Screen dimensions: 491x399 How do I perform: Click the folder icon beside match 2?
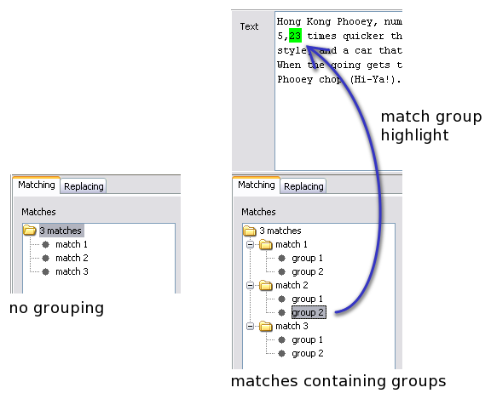[x=266, y=285]
